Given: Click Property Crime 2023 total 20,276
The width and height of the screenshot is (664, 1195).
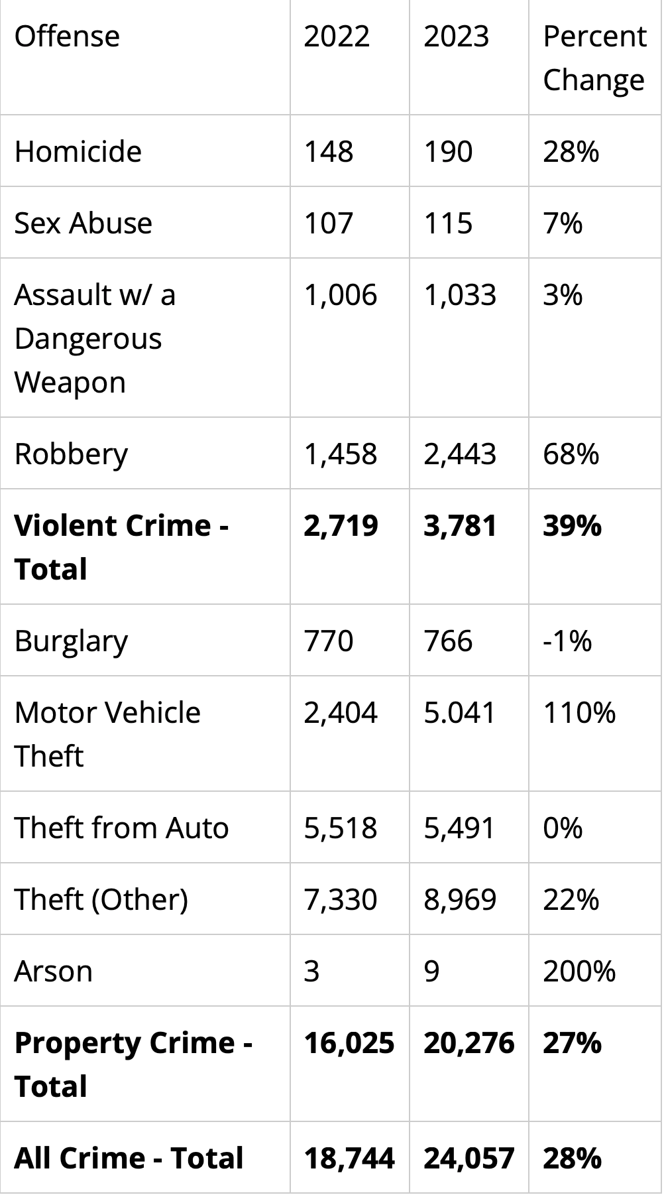Looking at the screenshot, I should [469, 1042].
